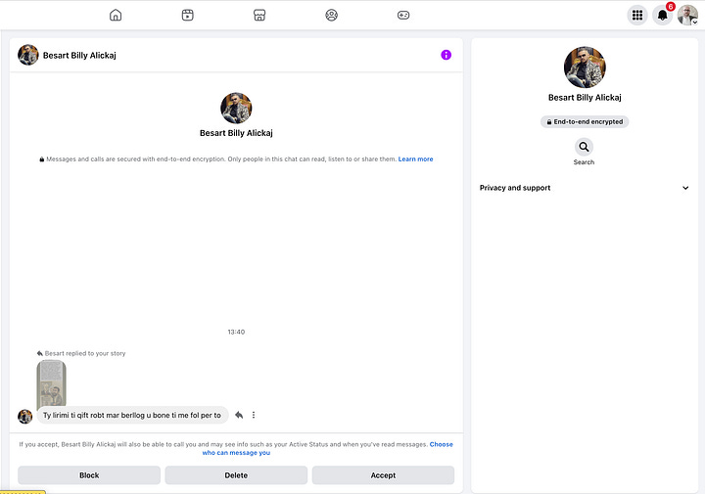Click the centered profile picture in chat
This screenshot has width=705, height=494.
tap(236, 109)
